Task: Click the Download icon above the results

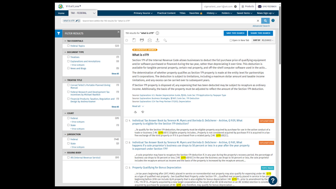Action: click(x=157, y=40)
